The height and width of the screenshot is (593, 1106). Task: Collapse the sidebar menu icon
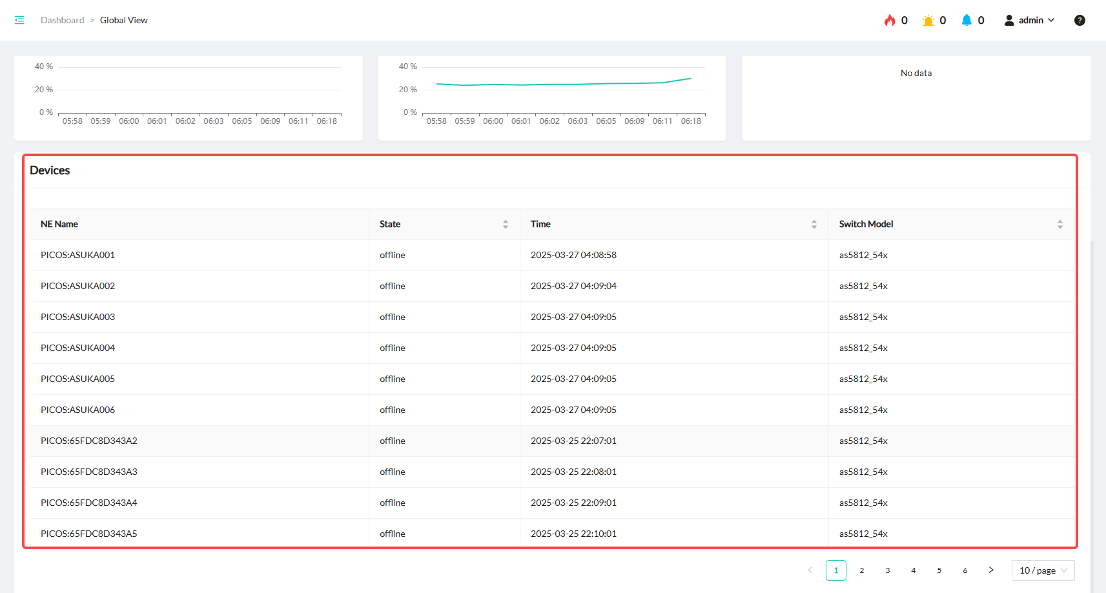(19, 20)
